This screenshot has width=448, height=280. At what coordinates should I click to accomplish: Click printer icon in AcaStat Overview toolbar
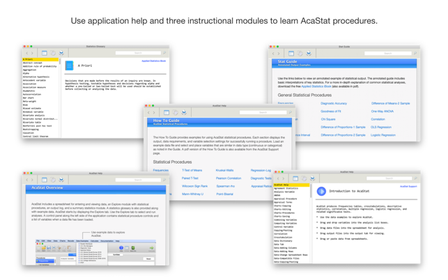[x=61, y=180]
